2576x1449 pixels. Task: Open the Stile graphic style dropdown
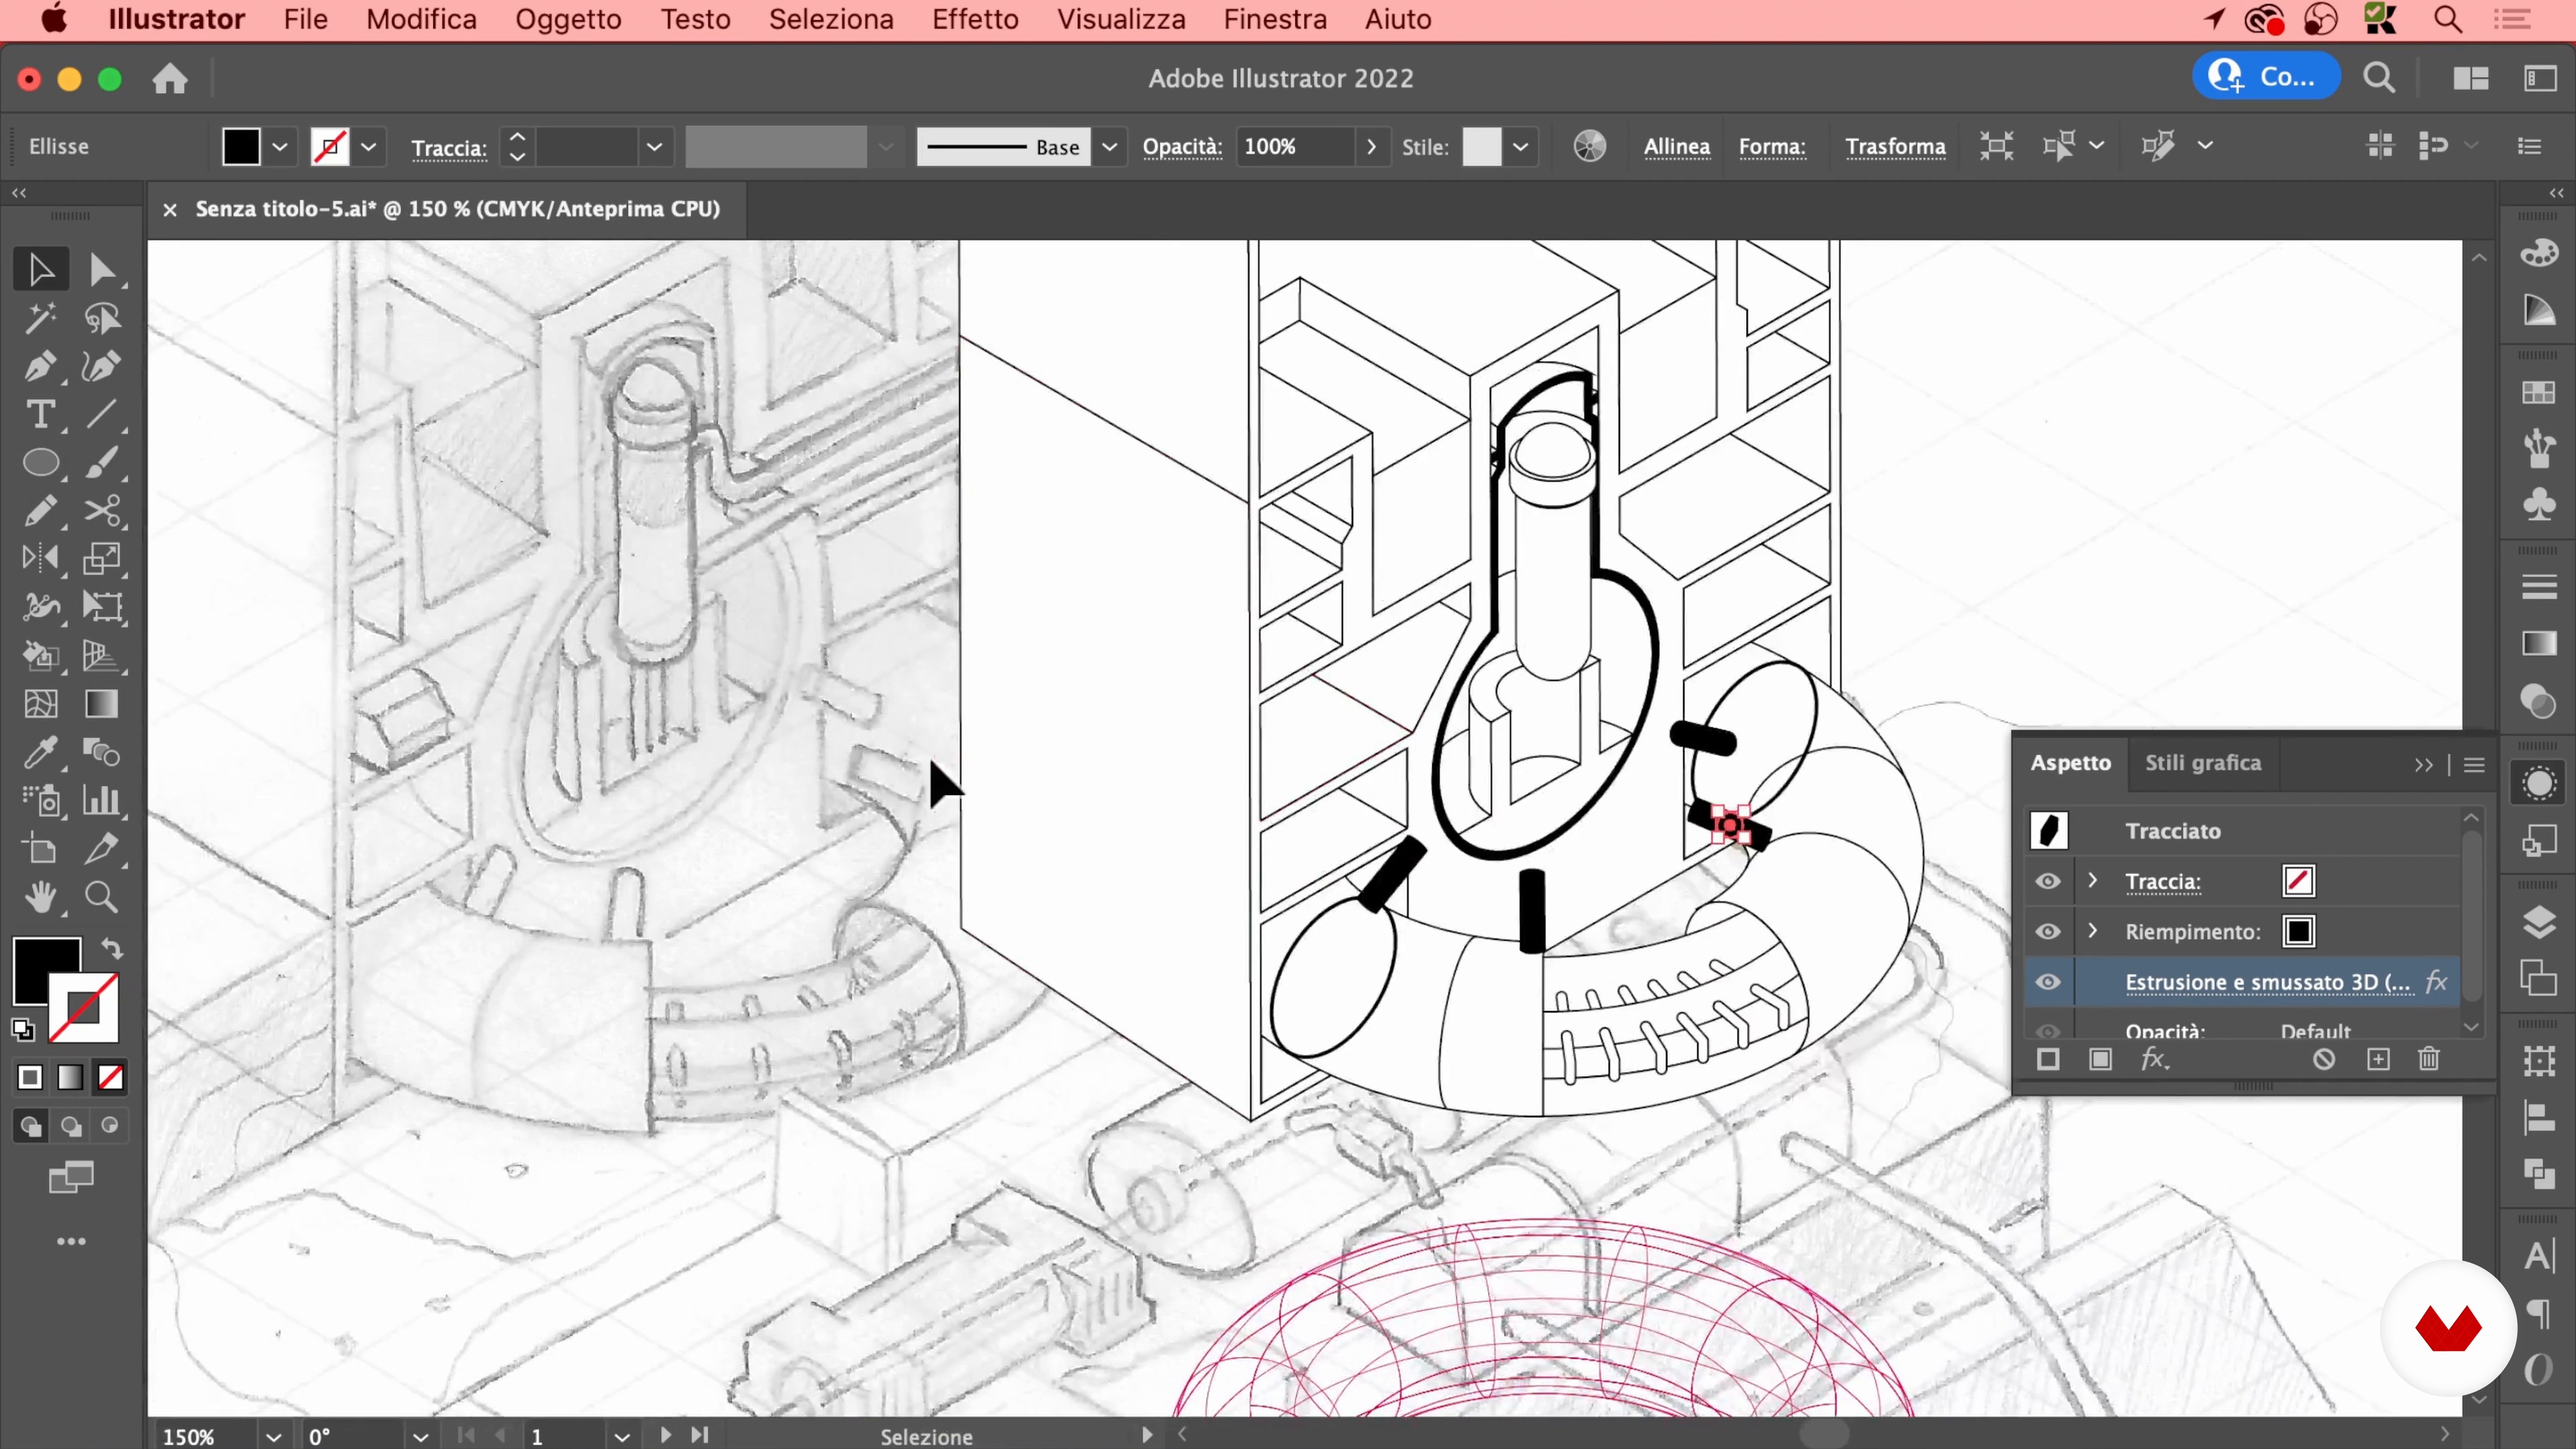[x=1520, y=147]
